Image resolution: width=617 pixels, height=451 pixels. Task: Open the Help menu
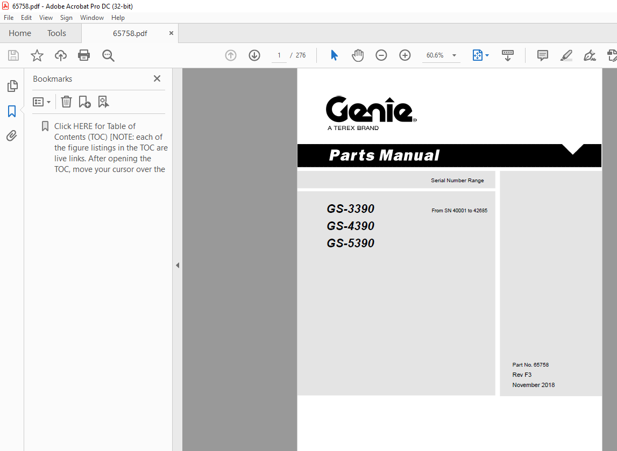pyautogui.click(x=118, y=18)
